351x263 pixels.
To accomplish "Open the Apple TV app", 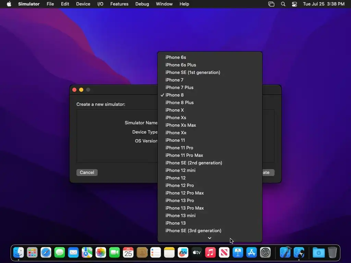I will [x=196, y=253].
